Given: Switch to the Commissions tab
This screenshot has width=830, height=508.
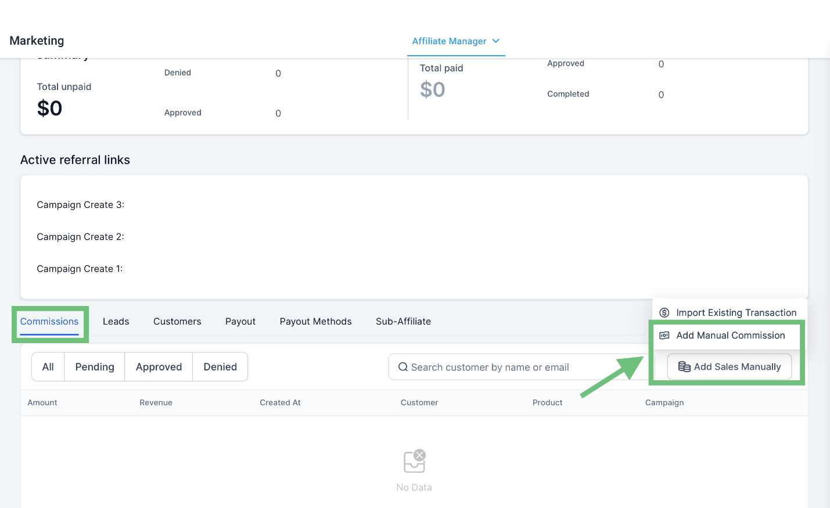Looking at the screenshot, I should pos(49,322).
